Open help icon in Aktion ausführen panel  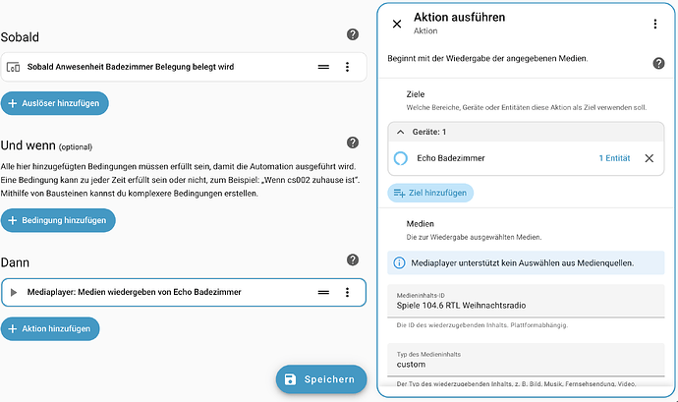(658, 63)
